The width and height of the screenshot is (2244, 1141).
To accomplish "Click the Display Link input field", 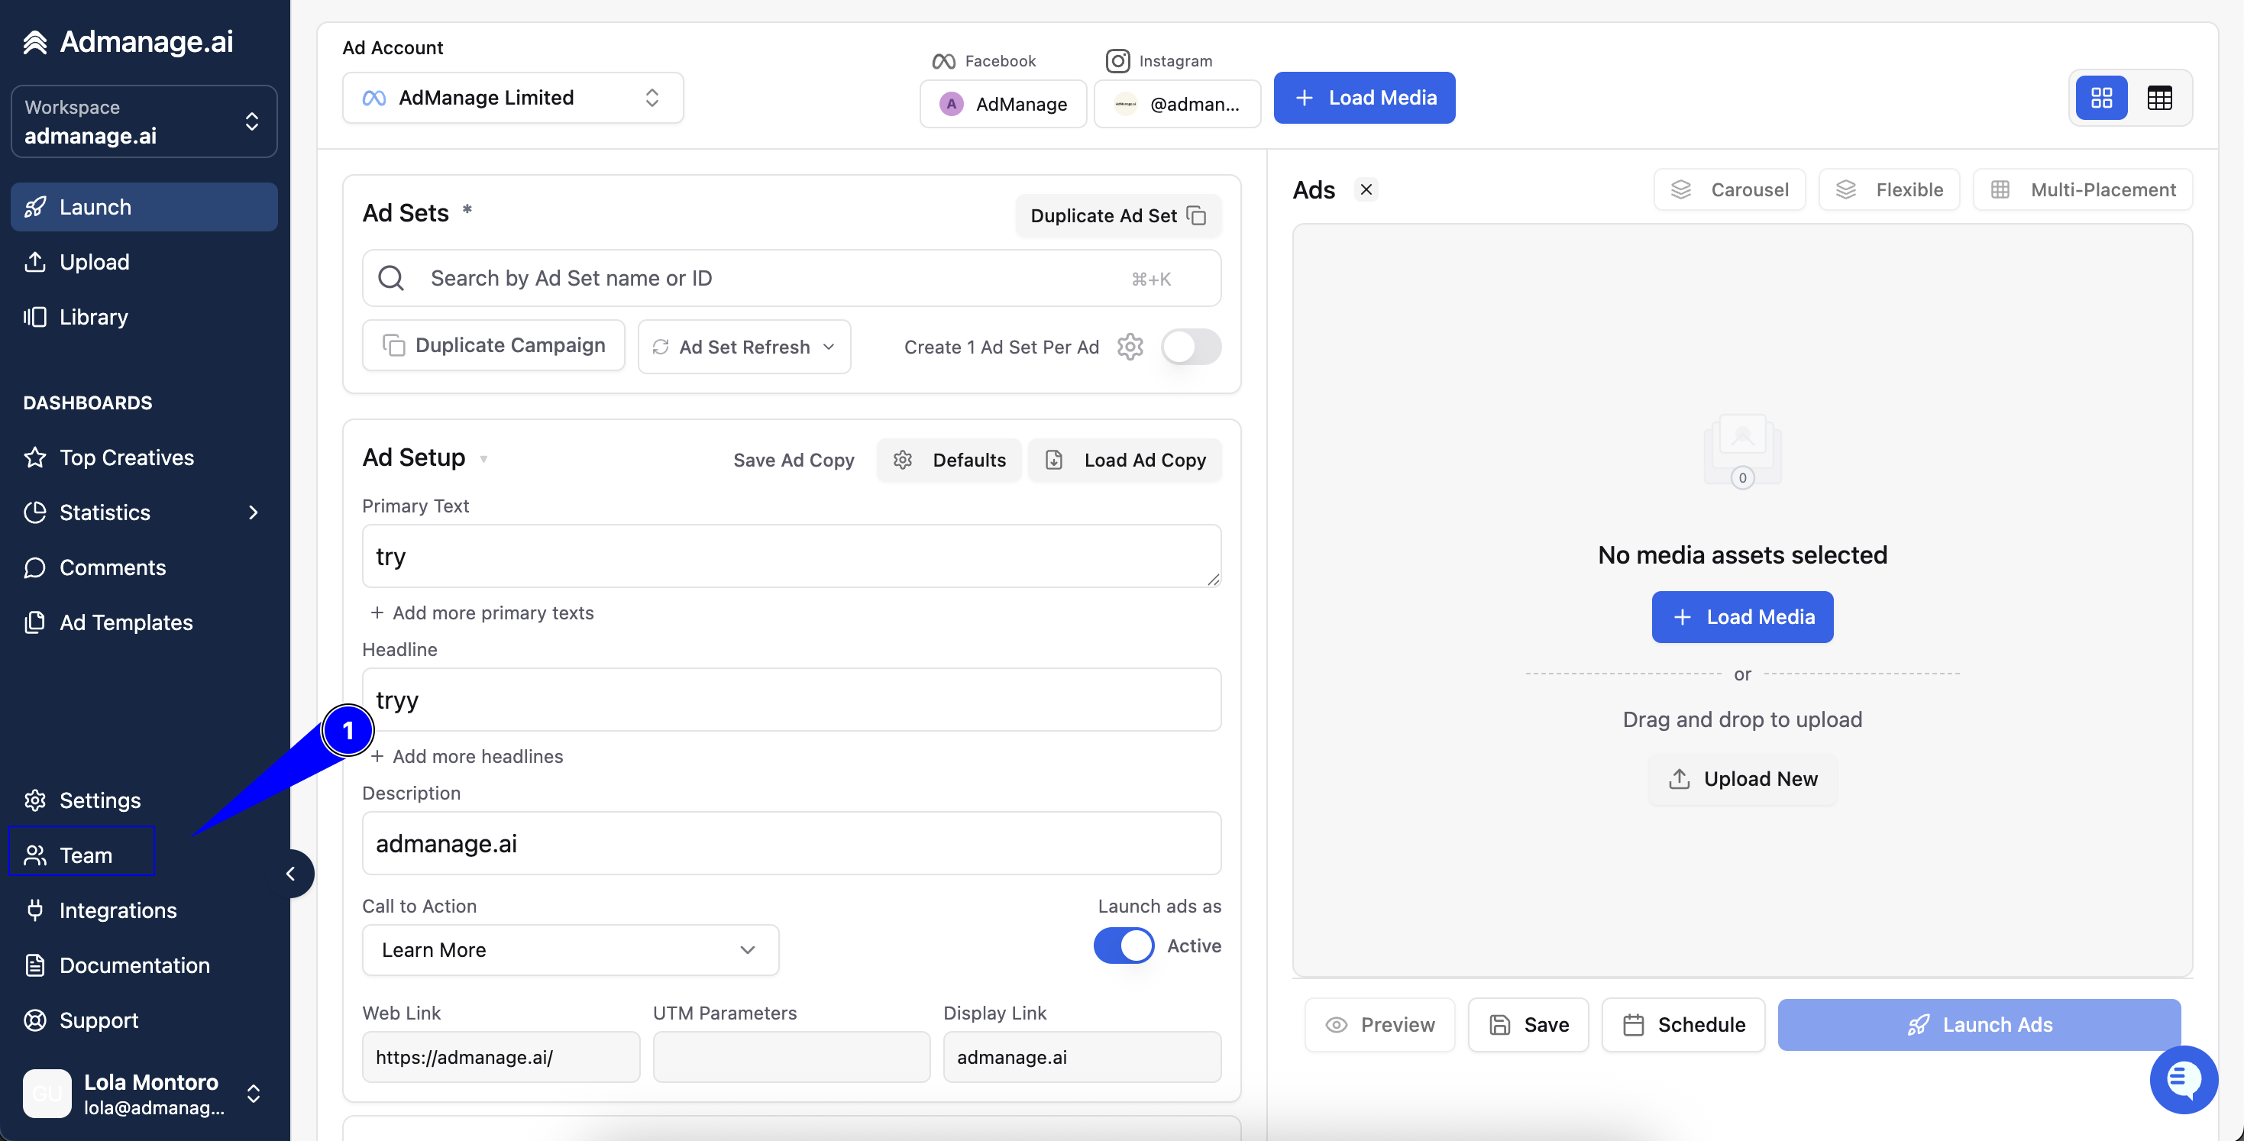I will click(x=1082, y=1056).
